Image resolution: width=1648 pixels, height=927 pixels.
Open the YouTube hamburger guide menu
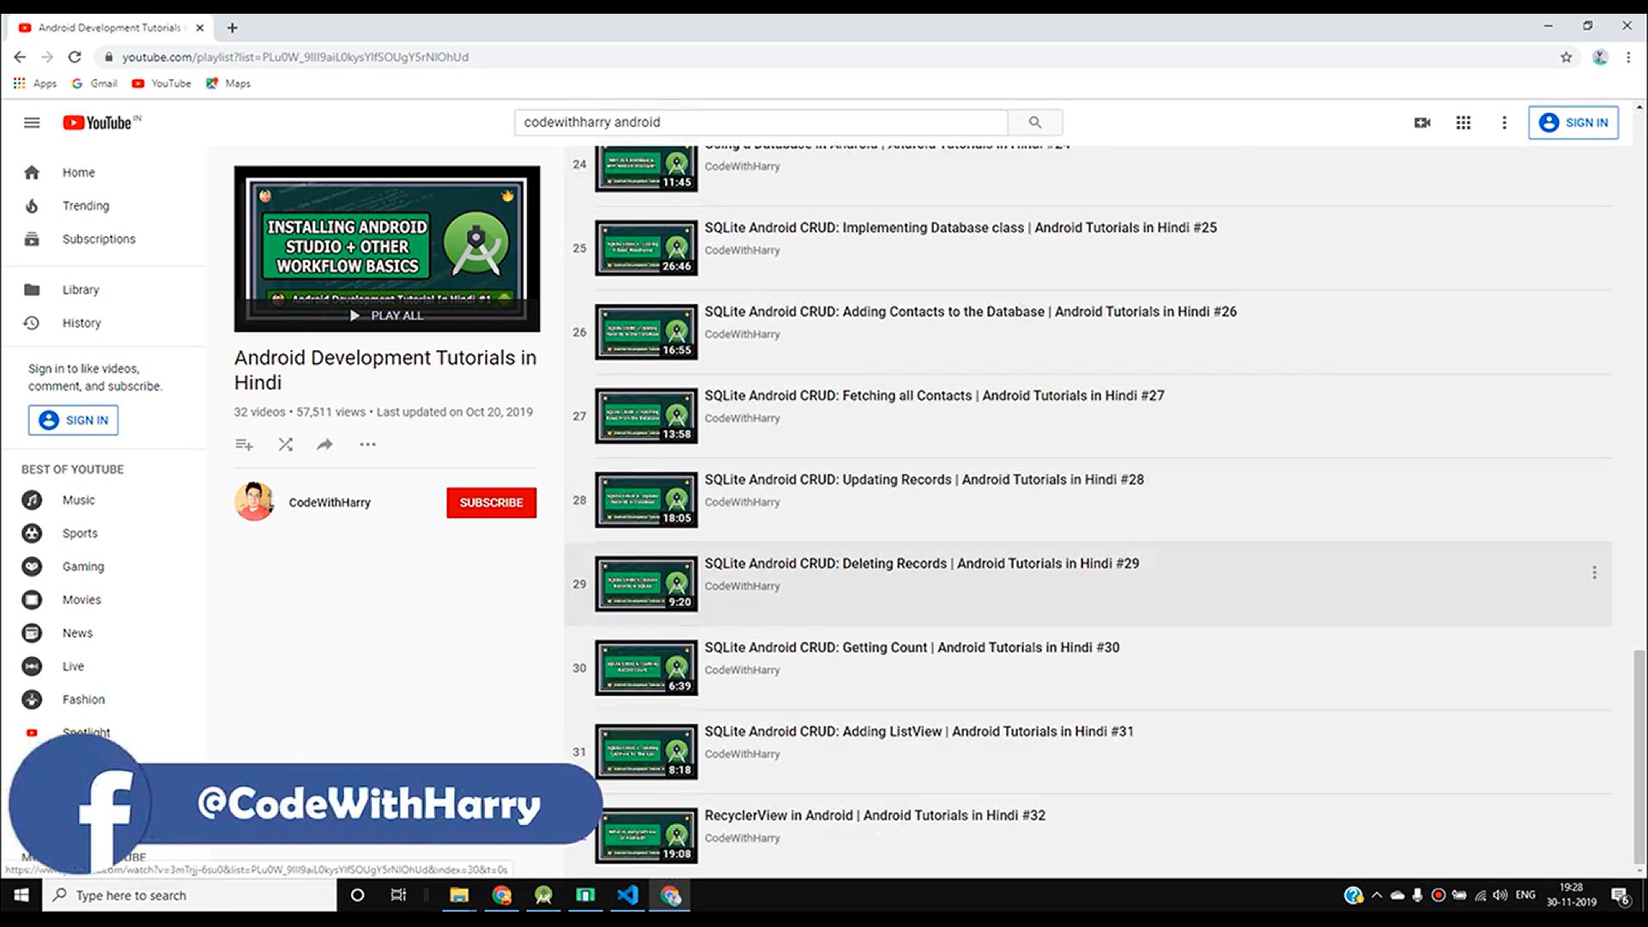[x=32, y=123]
